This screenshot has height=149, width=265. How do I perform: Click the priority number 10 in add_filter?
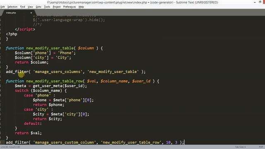pyautogui.click(x=169, y=142)
